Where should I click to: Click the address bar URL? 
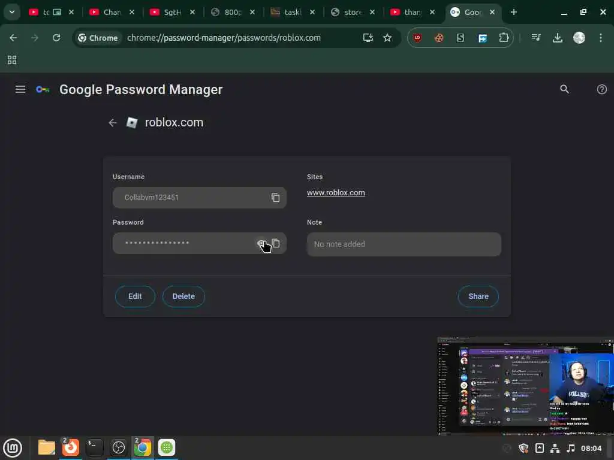click(224, 38)
